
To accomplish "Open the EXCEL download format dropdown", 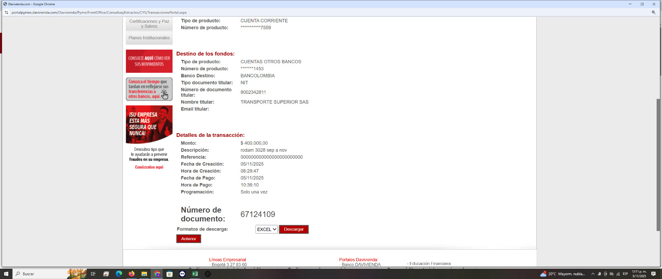I will click(266, 229).
